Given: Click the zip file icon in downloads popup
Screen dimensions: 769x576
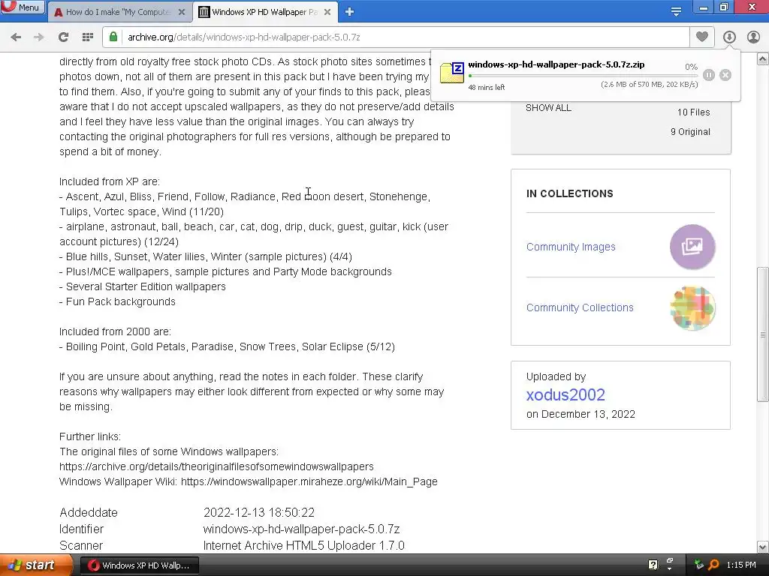Looking at the screenshot, I should [451, 73].
